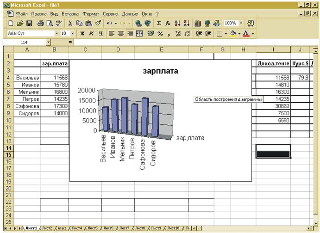Open the Arial Cyr font dropdown
The image size is (320, 233).
pos(57,33)
